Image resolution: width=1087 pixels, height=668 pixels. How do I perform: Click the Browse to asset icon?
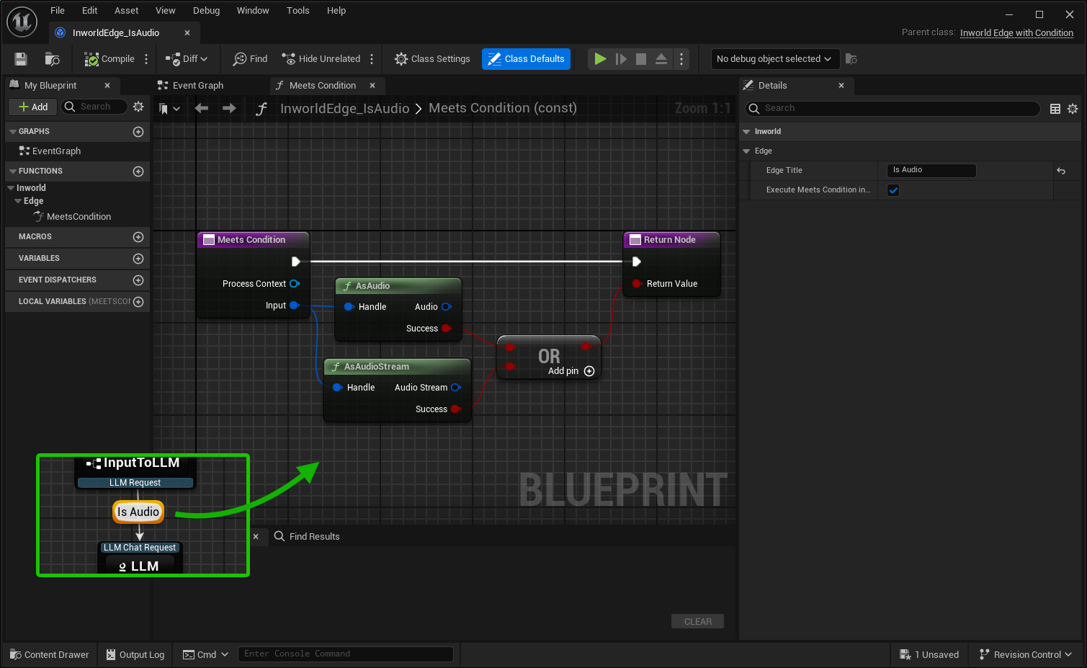tap(52, 59)
